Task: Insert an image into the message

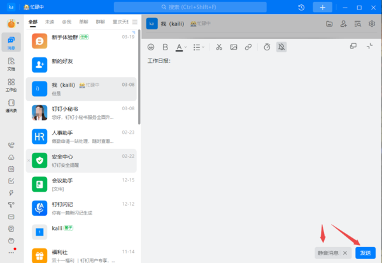Action: (234, 47)
